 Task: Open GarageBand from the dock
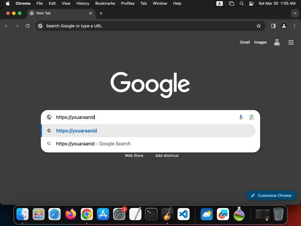point(167,214)
